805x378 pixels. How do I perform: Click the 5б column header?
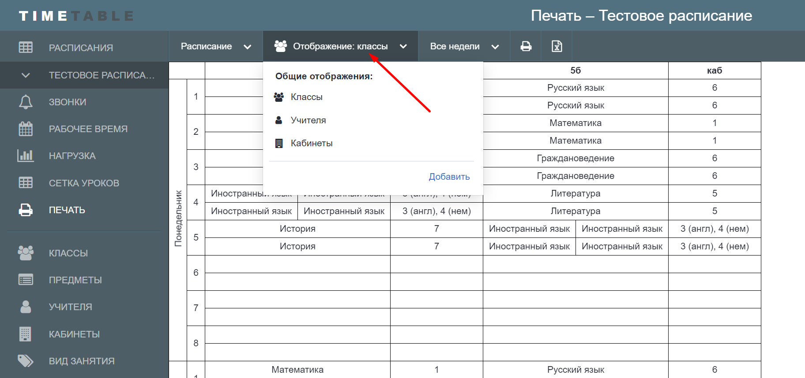coord(576,70)
